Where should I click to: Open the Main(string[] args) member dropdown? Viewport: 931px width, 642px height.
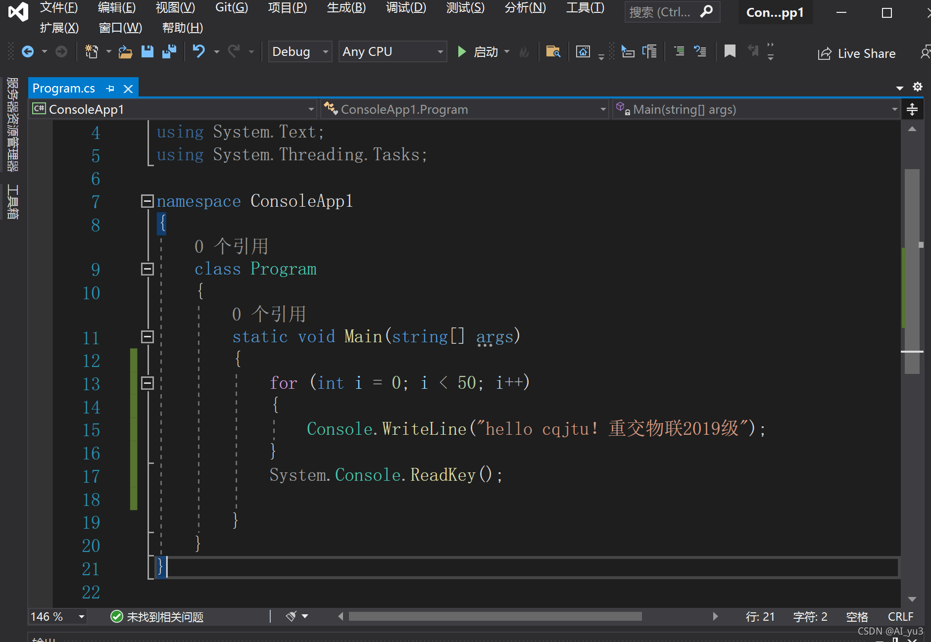point(756,109)
